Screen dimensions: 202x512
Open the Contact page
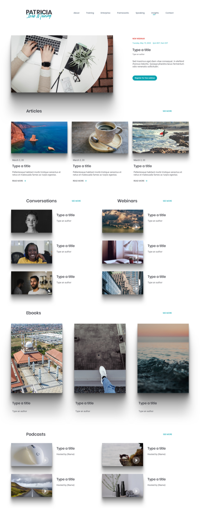(169, 13)
